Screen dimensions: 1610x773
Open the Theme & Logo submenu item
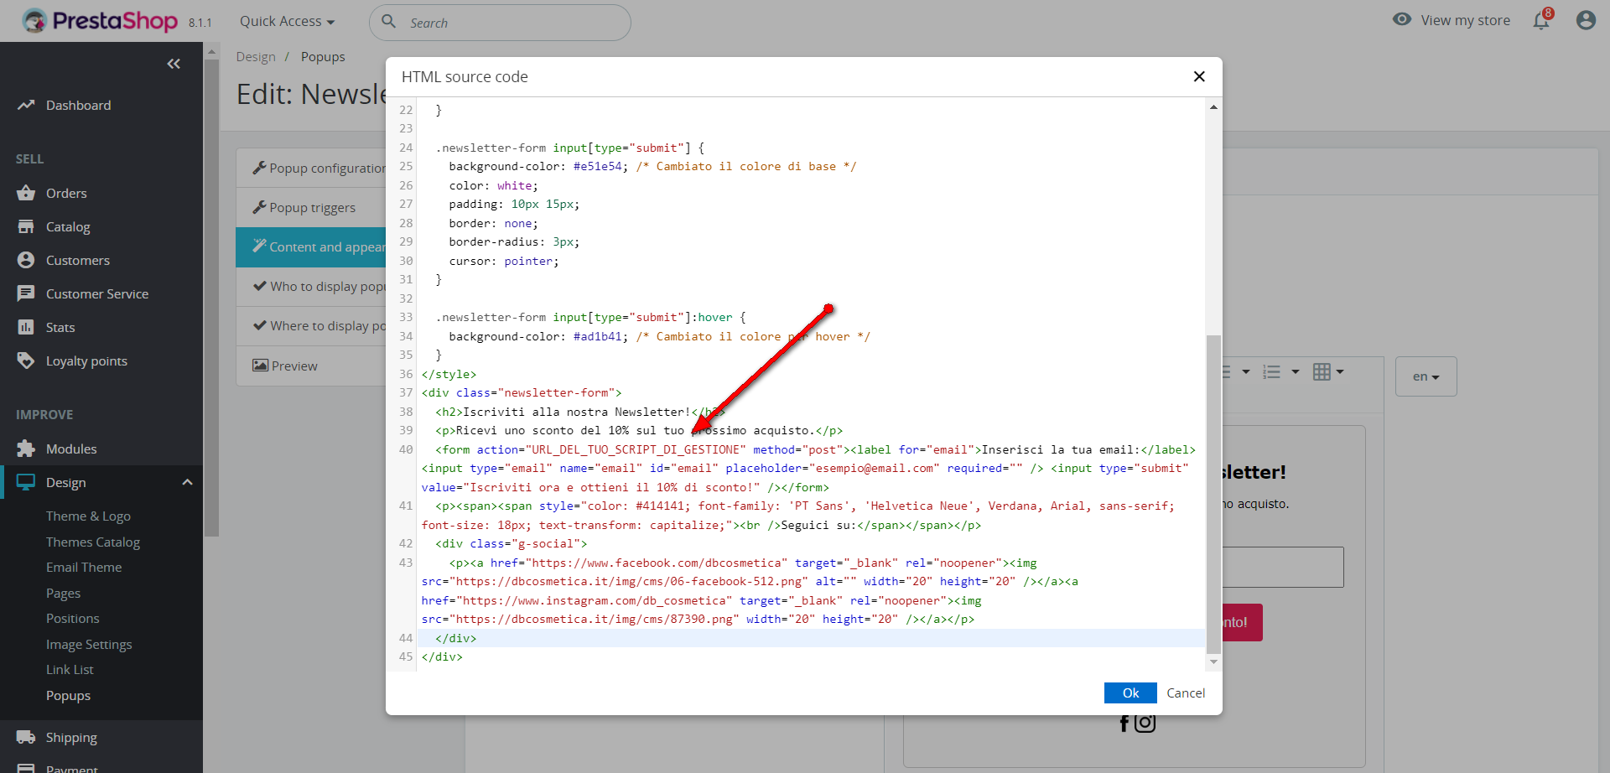(x=88, y=516)
